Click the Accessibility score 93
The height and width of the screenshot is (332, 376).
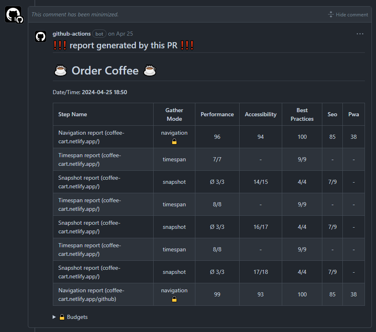point(260,294)
